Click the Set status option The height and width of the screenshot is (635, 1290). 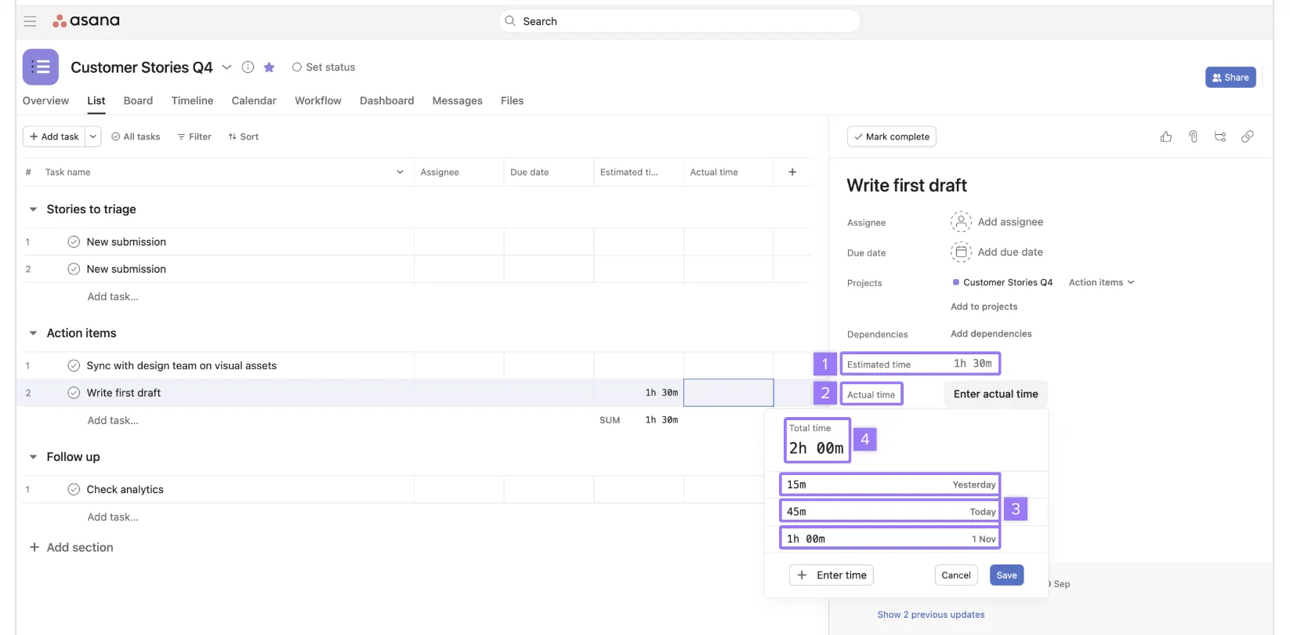coord(324,67)
